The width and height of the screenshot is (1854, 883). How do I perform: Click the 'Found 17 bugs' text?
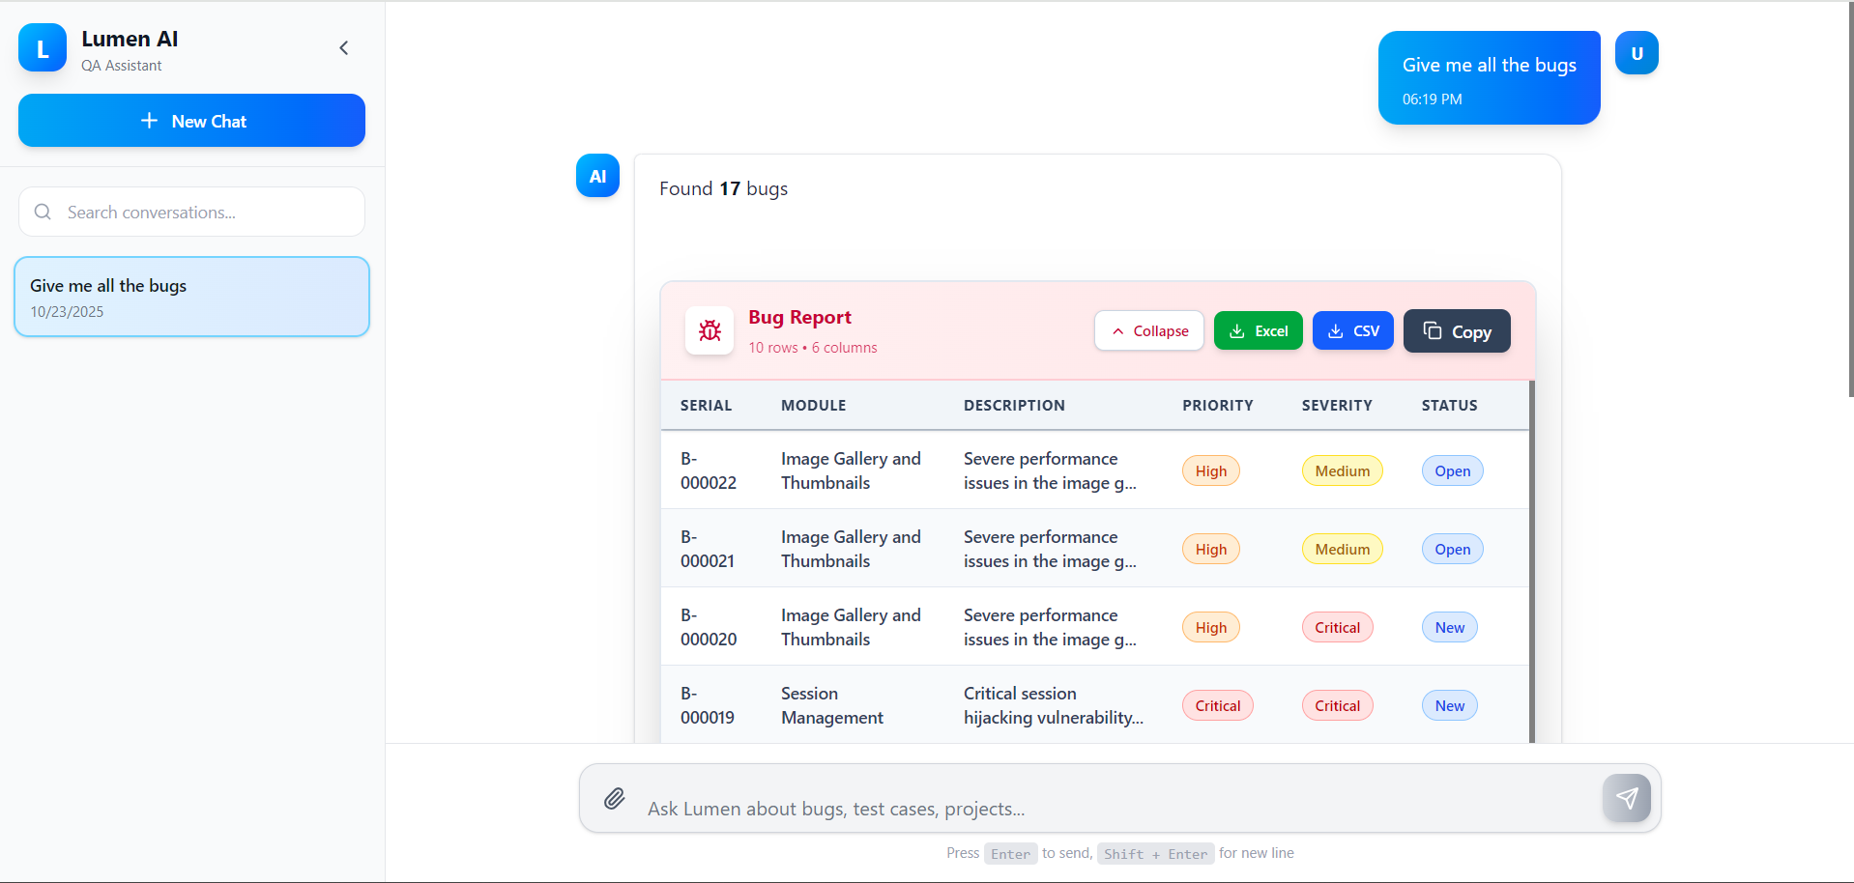coord(724,188)
